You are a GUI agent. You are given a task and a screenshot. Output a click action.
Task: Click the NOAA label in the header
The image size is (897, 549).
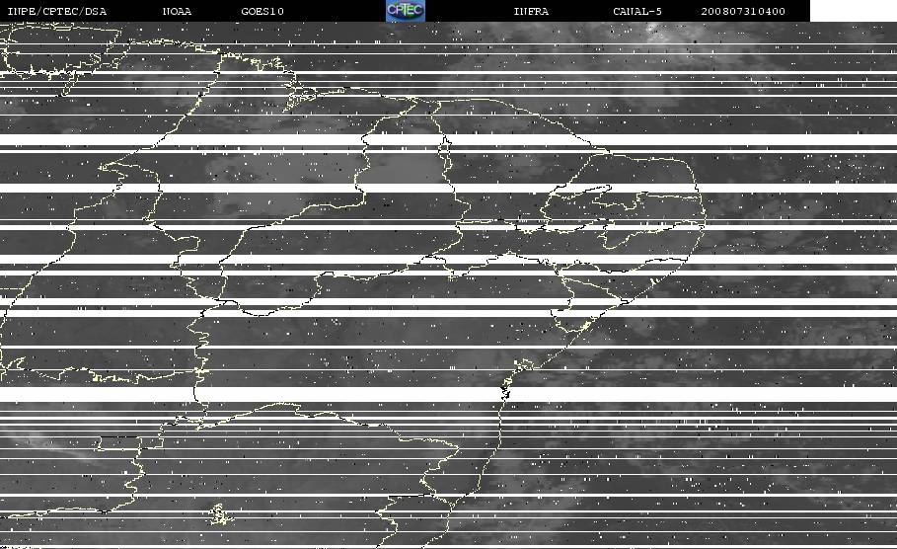pos(177,11)
